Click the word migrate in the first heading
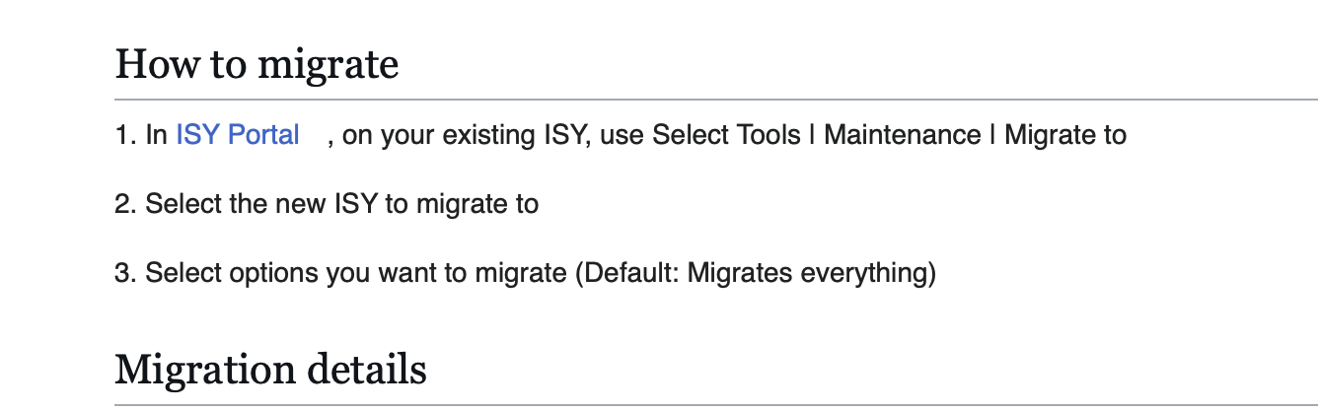 point(329,66)
